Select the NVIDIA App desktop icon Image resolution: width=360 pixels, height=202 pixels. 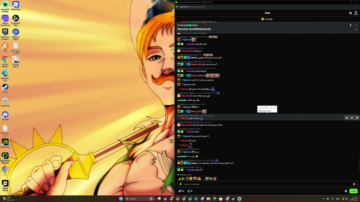[x=5, y=143]
